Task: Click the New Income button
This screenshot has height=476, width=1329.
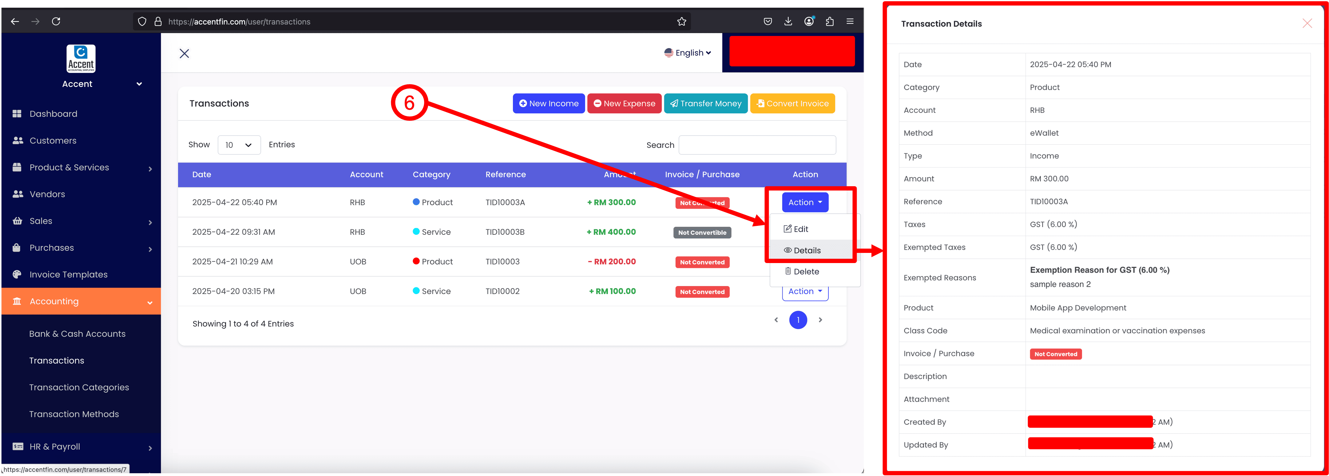Action: [548, 104]
